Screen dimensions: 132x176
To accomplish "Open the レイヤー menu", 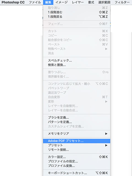I will (78, 2).
